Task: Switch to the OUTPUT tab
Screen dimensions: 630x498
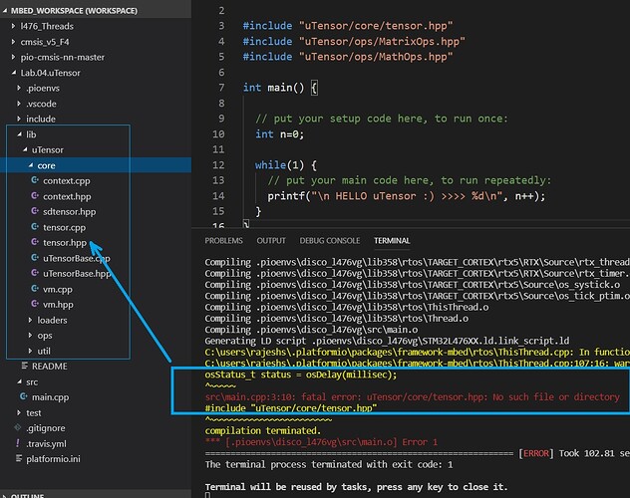Action: coord(271,241)
